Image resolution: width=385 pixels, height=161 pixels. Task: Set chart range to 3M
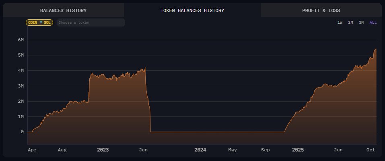(x=361, y=22)
